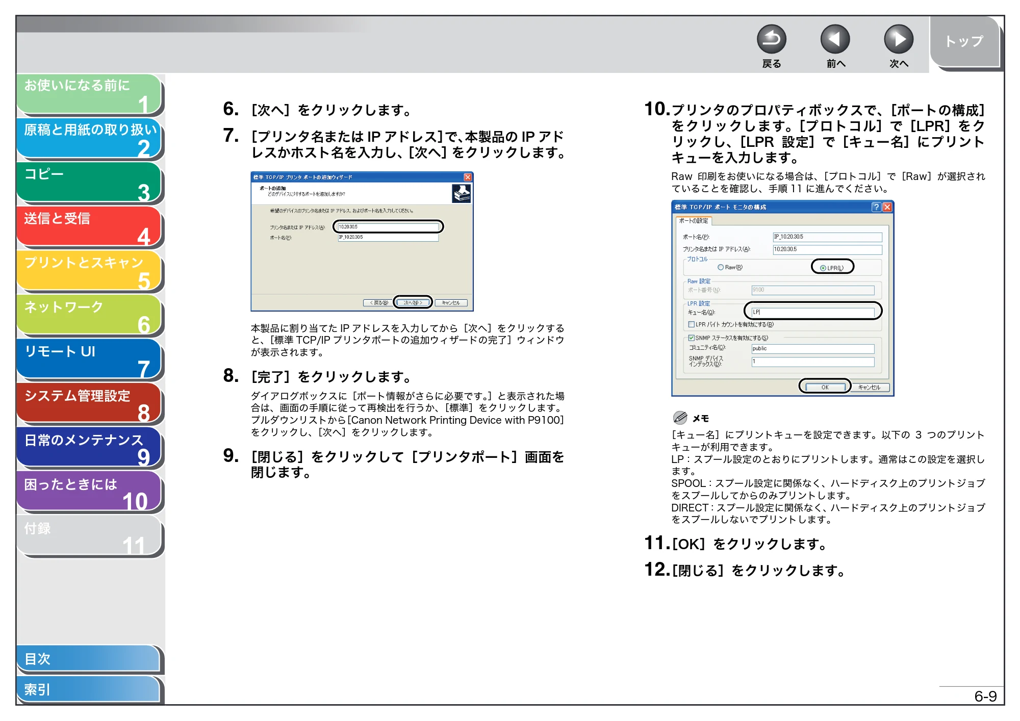
Task: Open chapter 8 システム管理設定
Action: (x=89, y=404)
